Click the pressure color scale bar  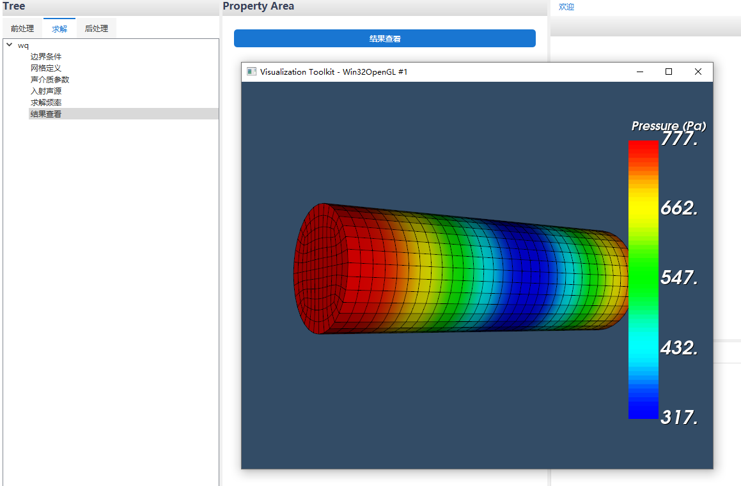[x=643, y=279]
